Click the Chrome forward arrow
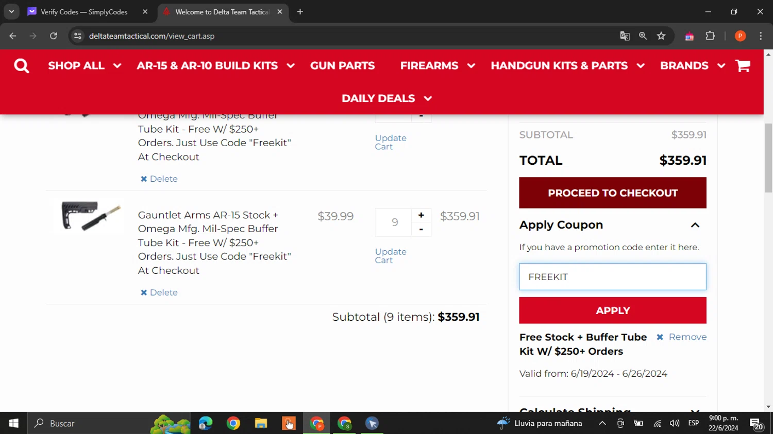 (x=33, y=36)
